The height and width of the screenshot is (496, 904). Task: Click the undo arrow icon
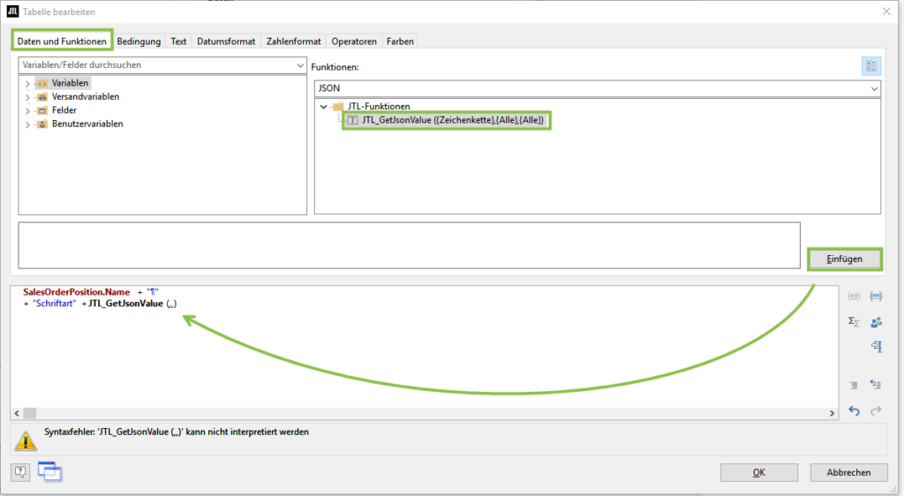click(x=854, y=410)
